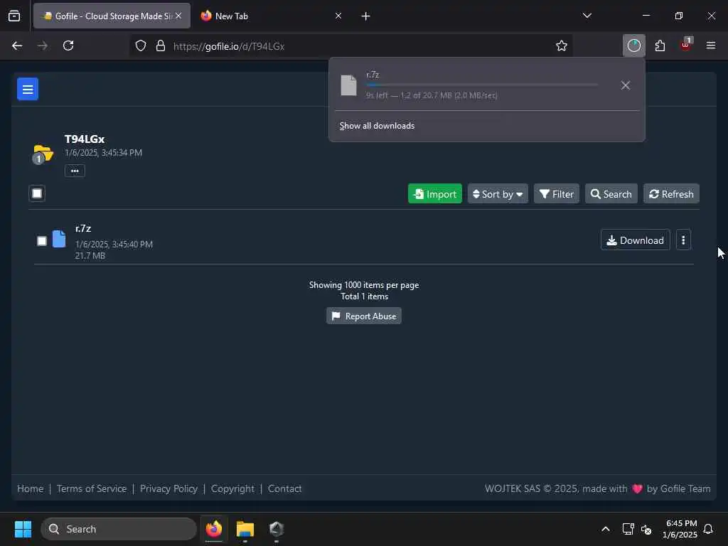
Task: Open the notifications bell icon
Action: tap(708, 529)
